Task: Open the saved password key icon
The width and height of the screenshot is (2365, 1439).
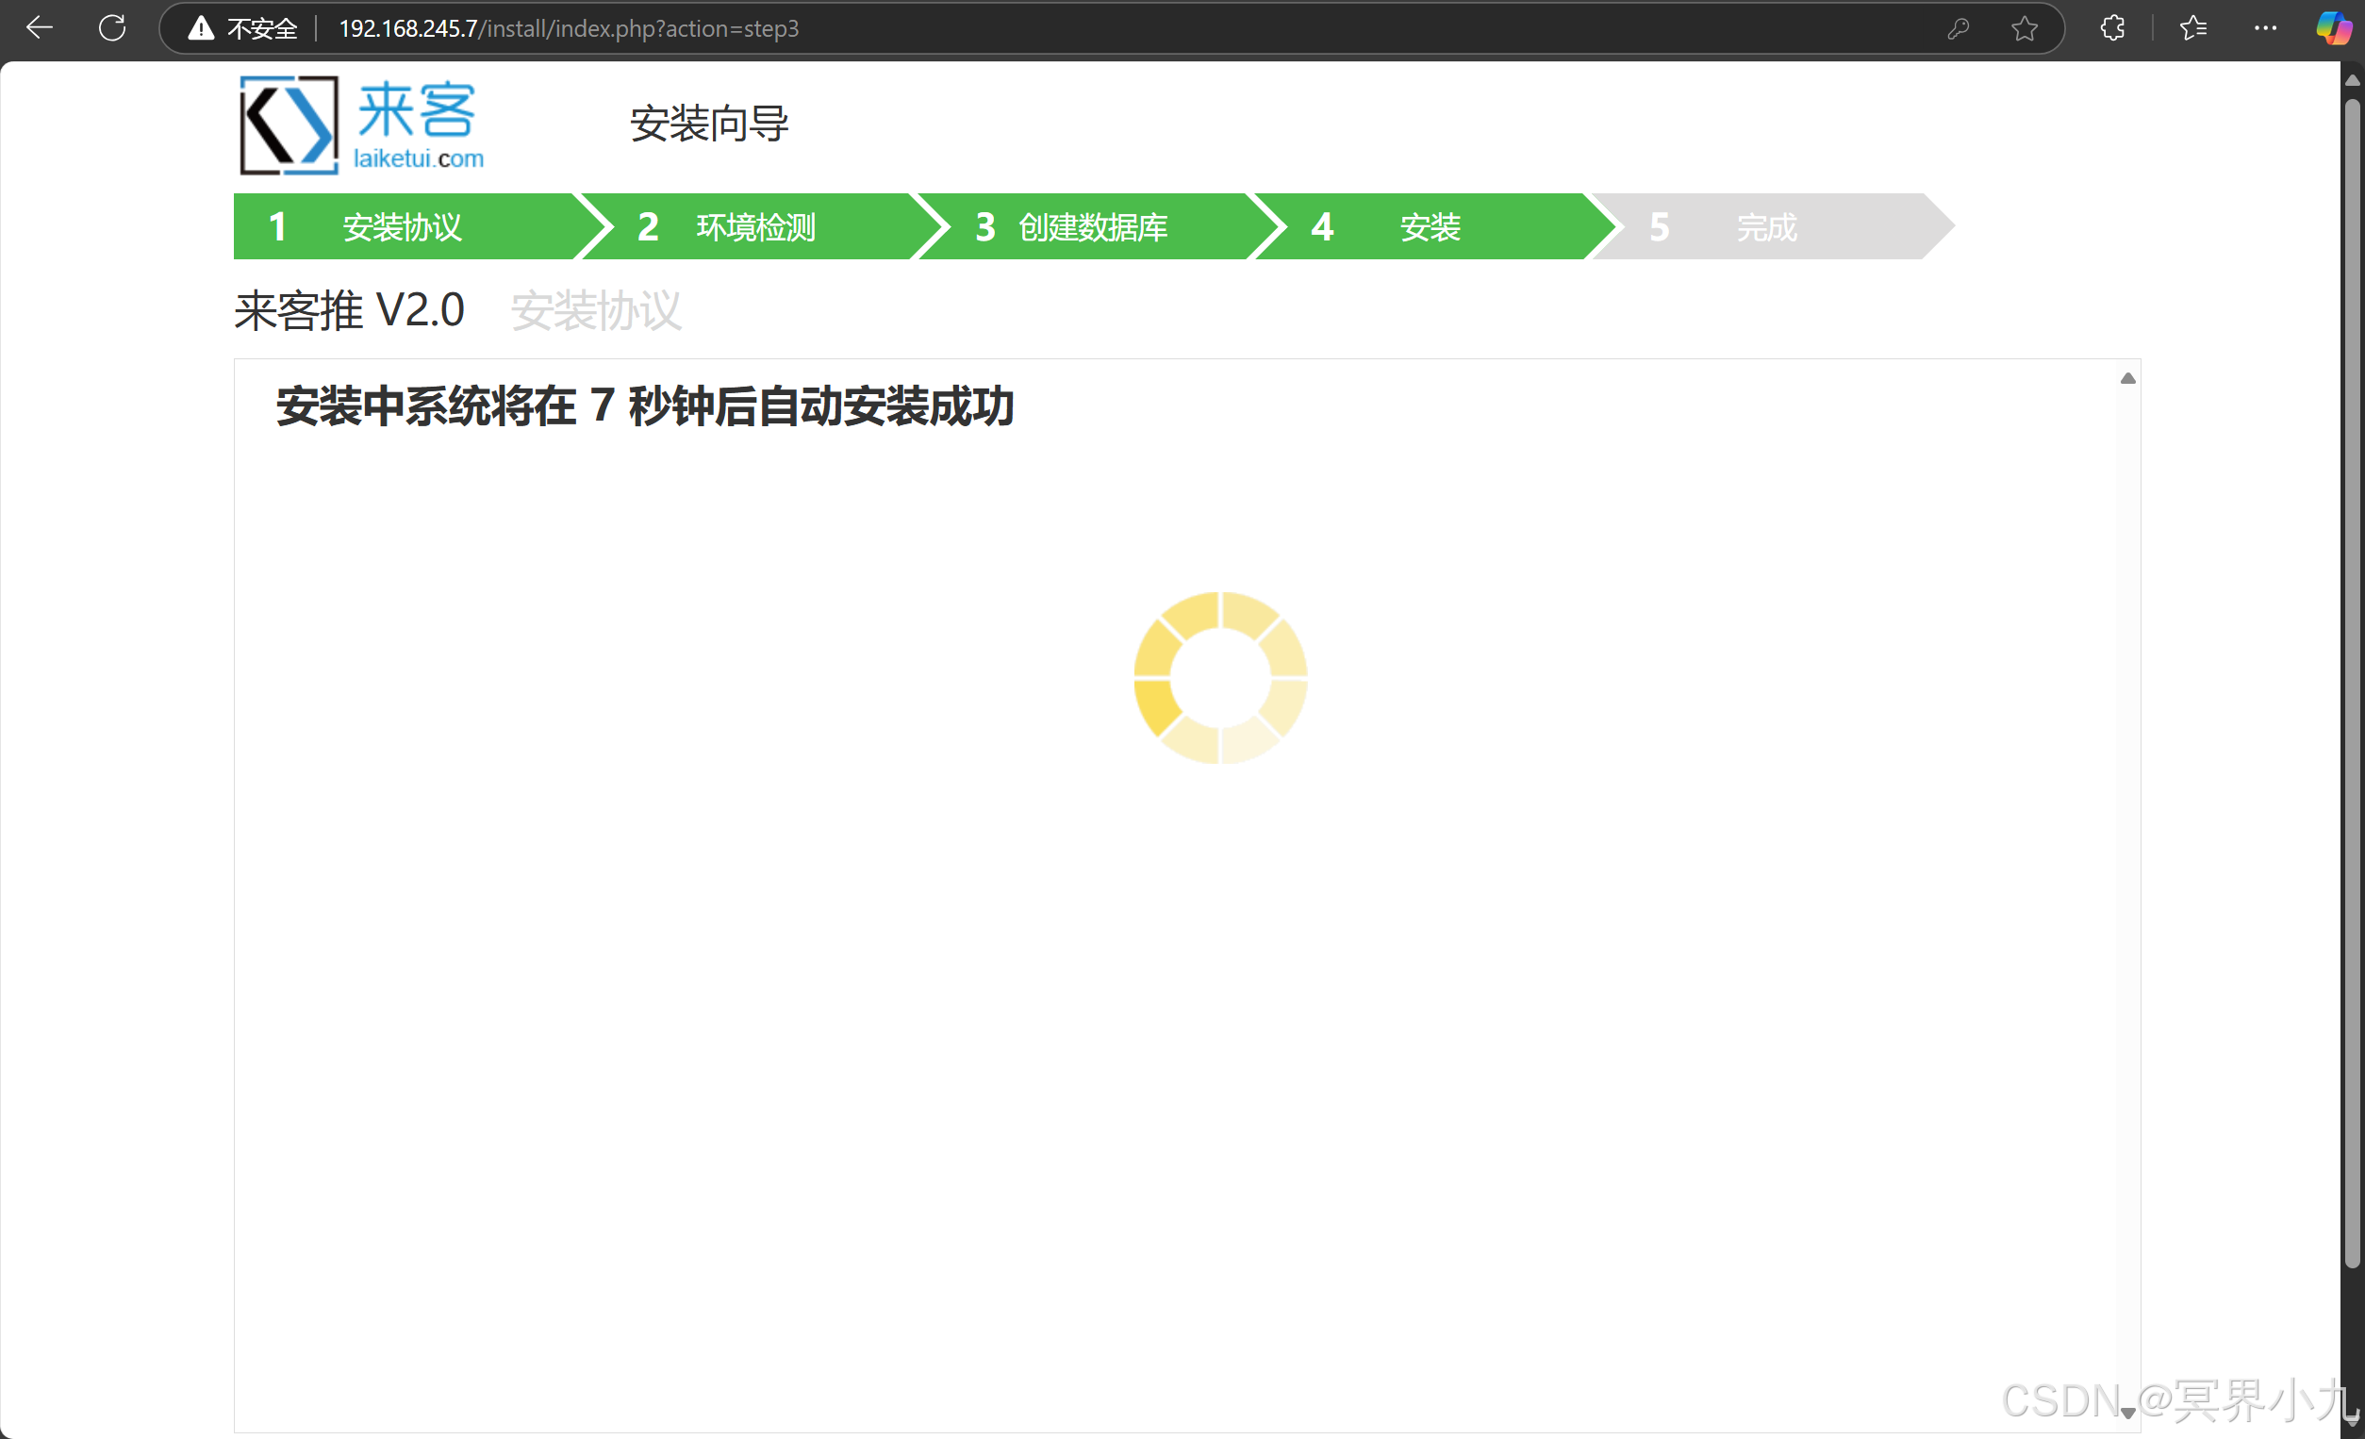Action: (1958, 29)
